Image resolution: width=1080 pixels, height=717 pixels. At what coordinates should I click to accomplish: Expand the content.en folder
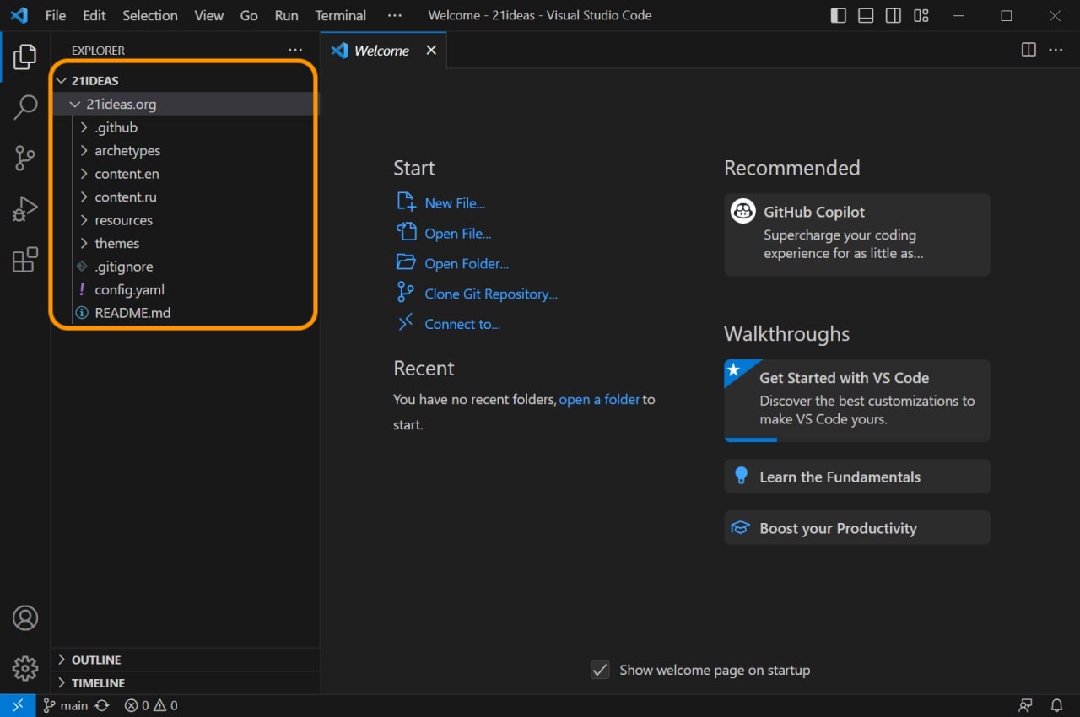tap(127, 174)
